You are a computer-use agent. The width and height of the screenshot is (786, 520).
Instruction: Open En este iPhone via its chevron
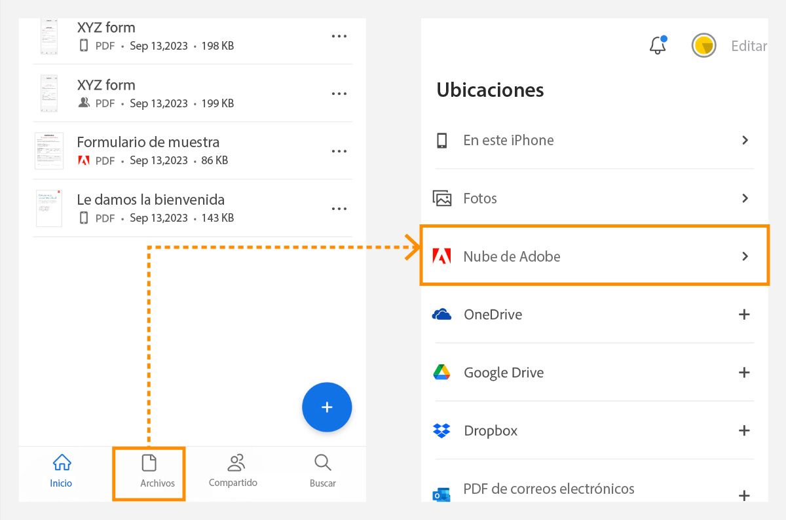coord(745,140)
